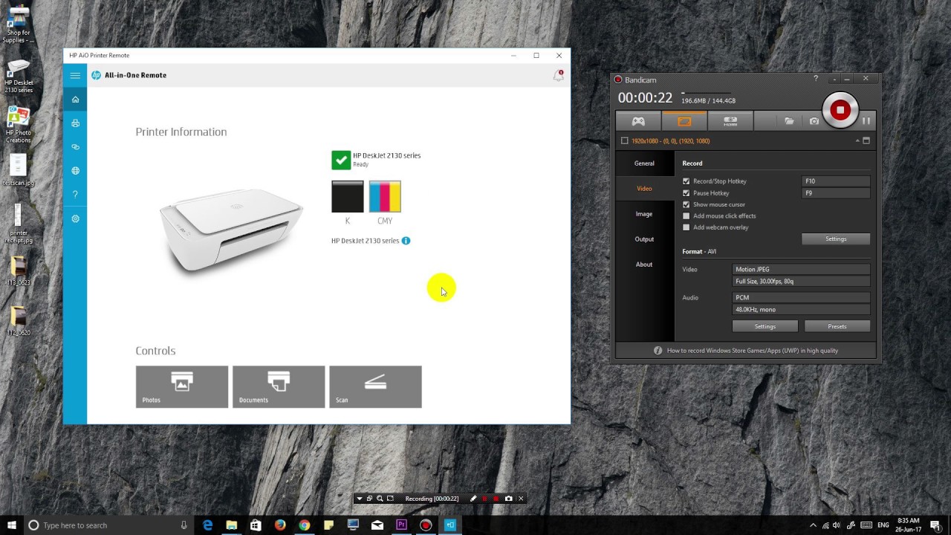The height and width of the screenshot is (535, 951).
Task: Open Bandicam output folder icon
Action: point(789,121)
